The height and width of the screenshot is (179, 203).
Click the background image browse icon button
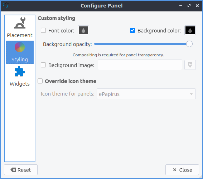[x=190, y=65]
